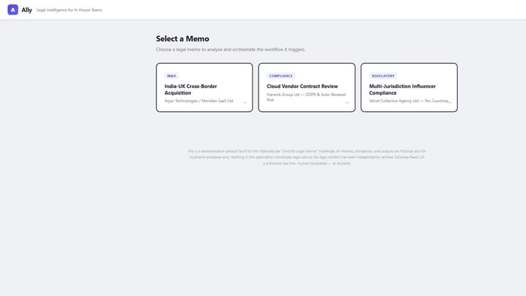Viewport: 526px width, 296px height.
Task: Open the Cloud Vendor Contract Review memo title
Action: (302, 86)
